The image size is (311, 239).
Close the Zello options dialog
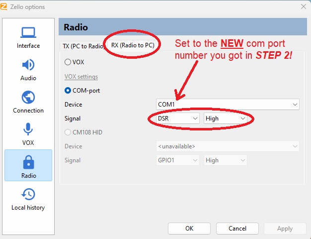coord(303,6)
